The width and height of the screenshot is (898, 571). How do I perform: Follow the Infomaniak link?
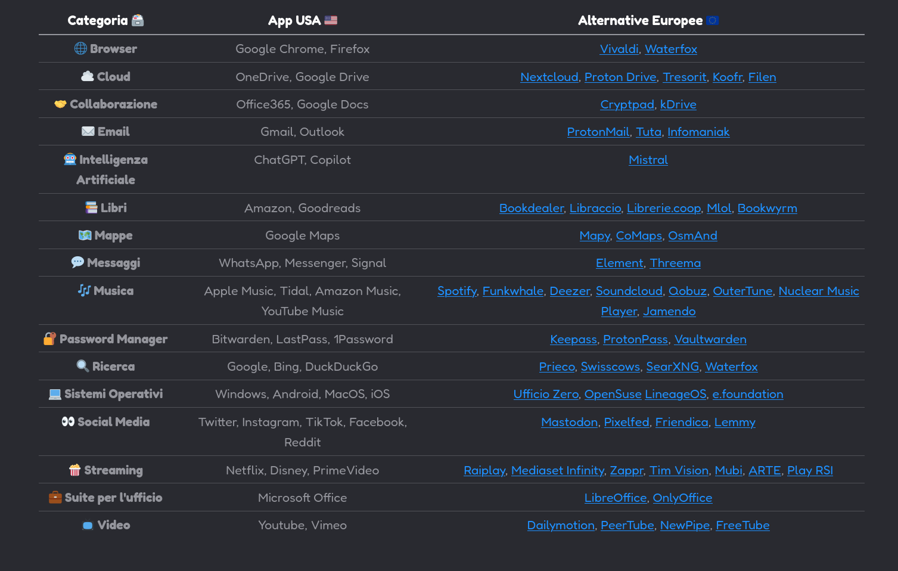tap(698, 132)
